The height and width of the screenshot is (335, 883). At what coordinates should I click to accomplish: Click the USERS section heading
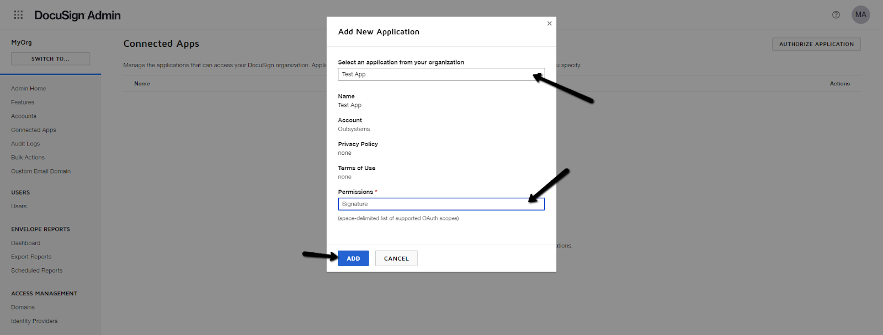tap(20, 192)
